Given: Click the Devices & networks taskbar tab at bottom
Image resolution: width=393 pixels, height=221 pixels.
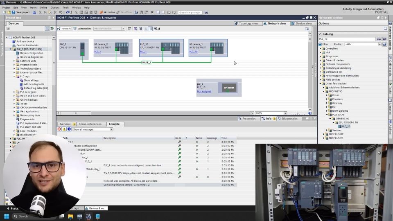Looking at the screenshot, I should [x=95, y=208].
